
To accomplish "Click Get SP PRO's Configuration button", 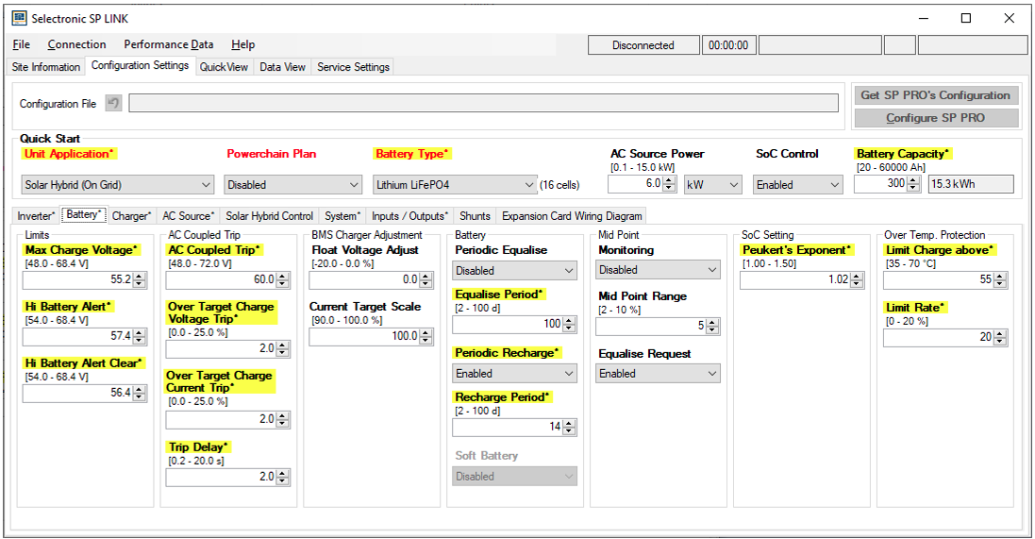I will pos(935,95).
